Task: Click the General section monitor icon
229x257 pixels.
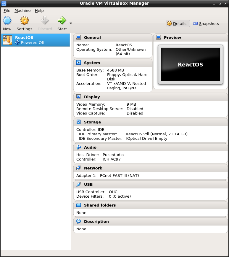Action: point(79,37)
